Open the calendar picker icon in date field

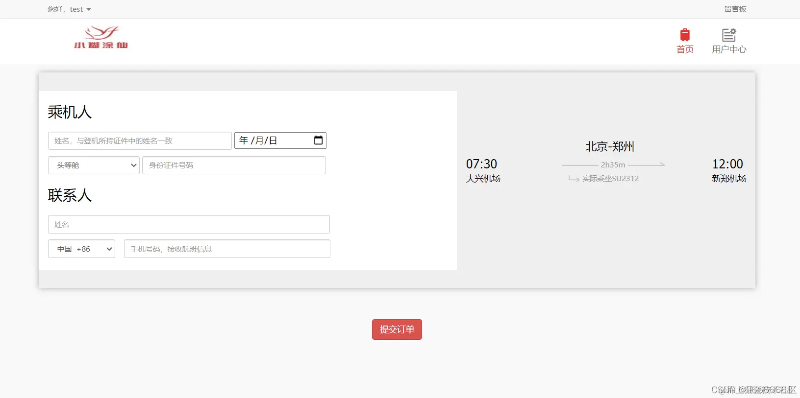click(318, 140)
